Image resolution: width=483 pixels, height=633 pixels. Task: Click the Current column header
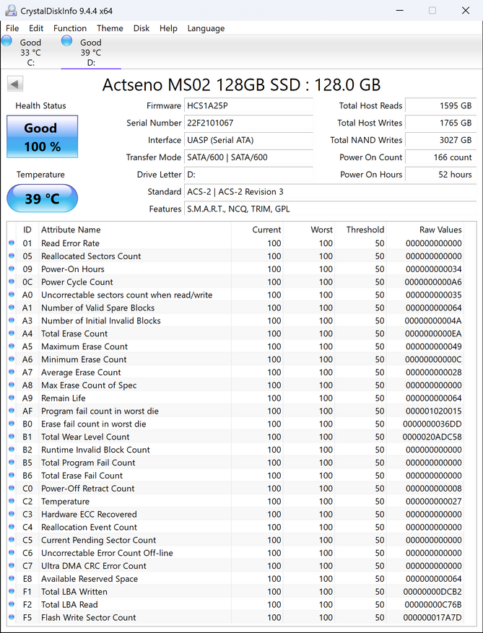tap(257, 230)
